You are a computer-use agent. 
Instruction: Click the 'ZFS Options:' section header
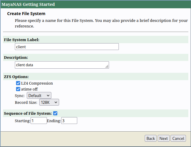(16, 77)
